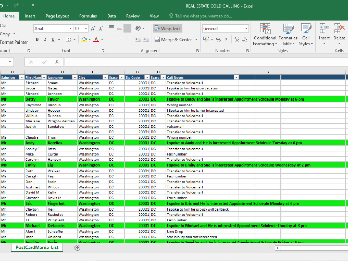Open First Name column filter dropdown
The height and width of the screenshot is (261, 348).
click(44, 77)
